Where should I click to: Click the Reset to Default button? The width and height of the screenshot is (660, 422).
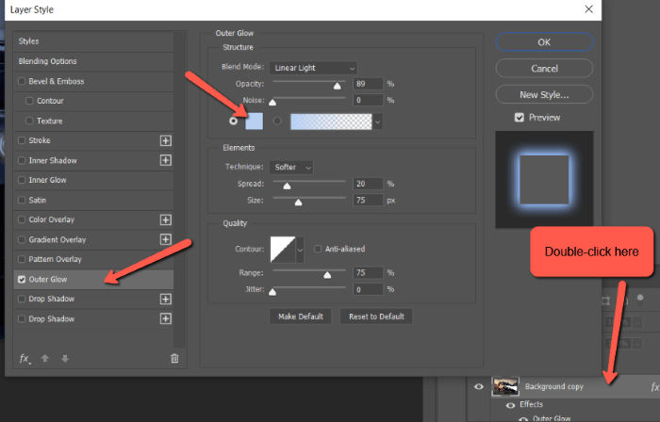pos(375,316)
